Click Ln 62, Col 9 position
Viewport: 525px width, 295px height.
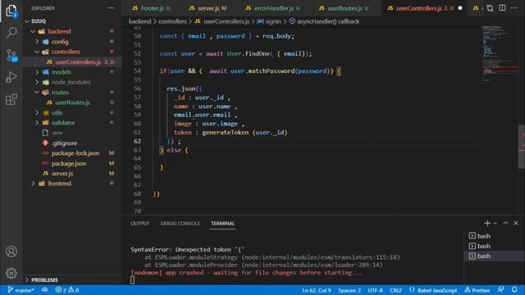point(317,290)
